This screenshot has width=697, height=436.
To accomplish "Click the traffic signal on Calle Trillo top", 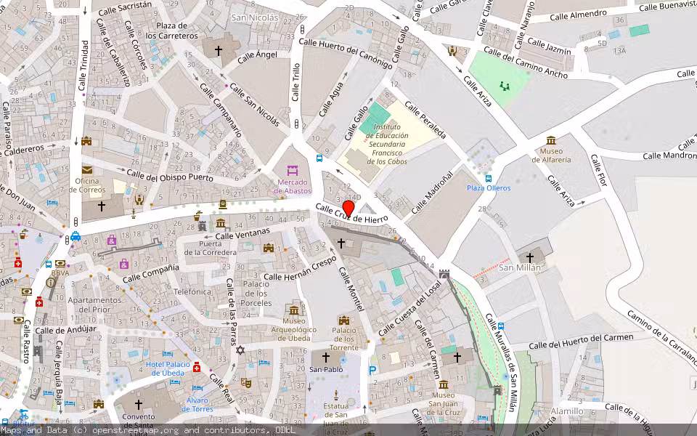I will tap(303, 31).
